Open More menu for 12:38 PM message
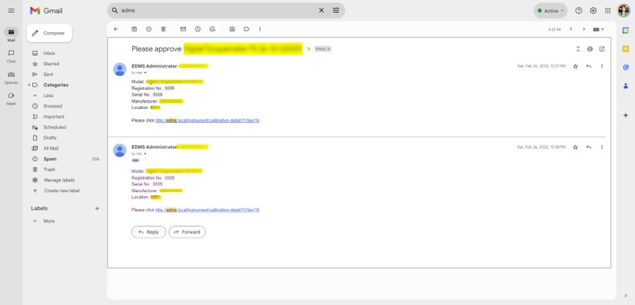Image resolution: width=635 pixels, height=305 pixels. (x=602, y=148)
